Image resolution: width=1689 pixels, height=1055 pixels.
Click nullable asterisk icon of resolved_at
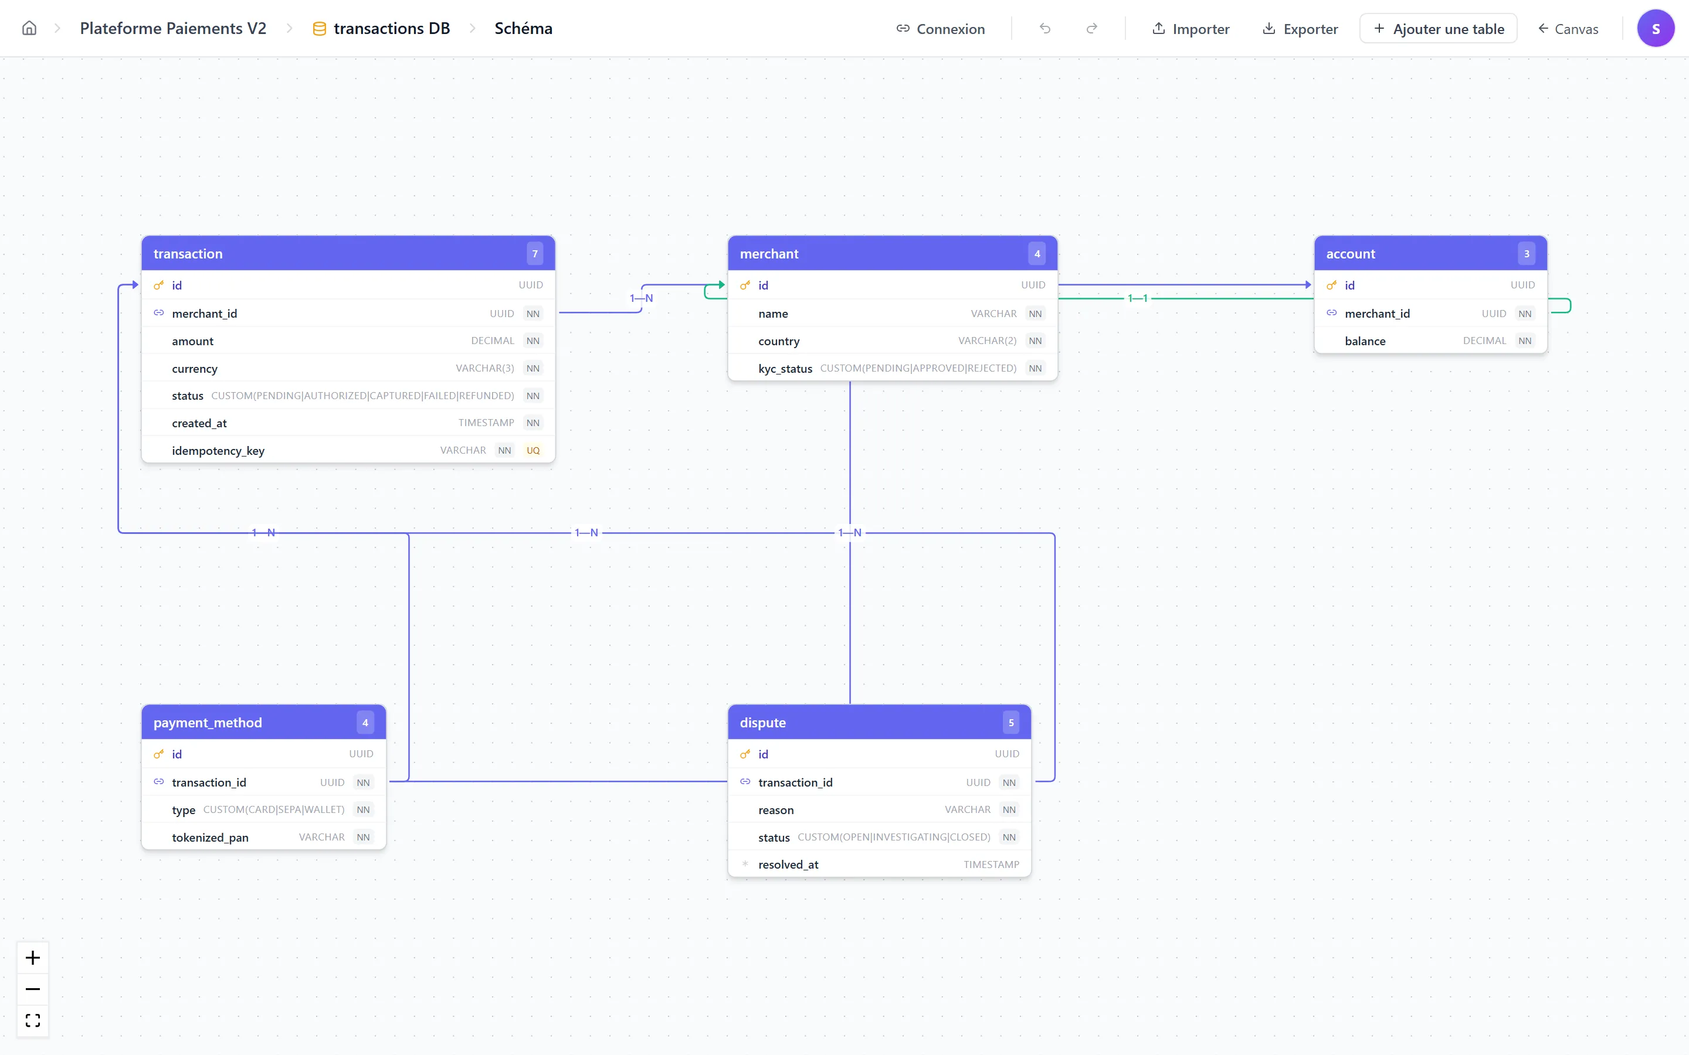pyautogui.click(x=745, y=864)
